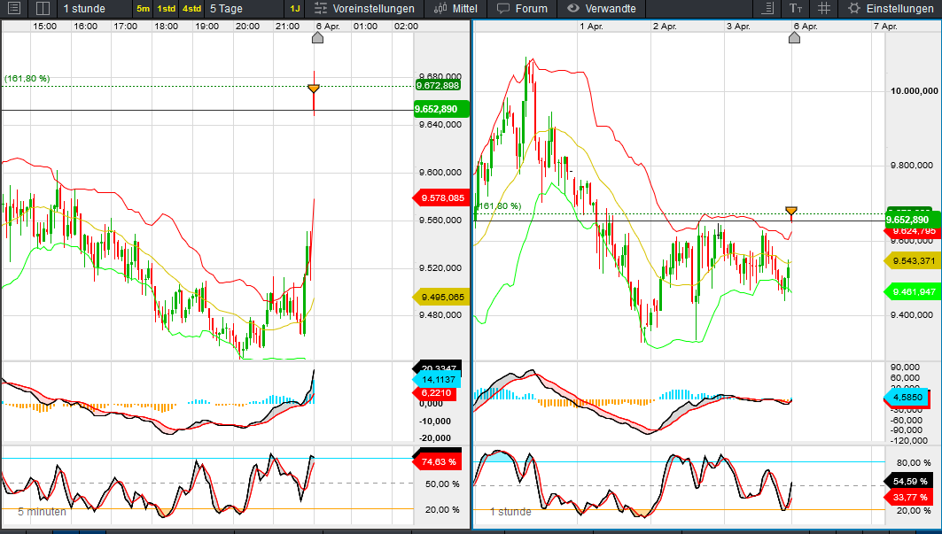Open the Einstellungen gear icon
942x534 pixels.
click(853, 8)
